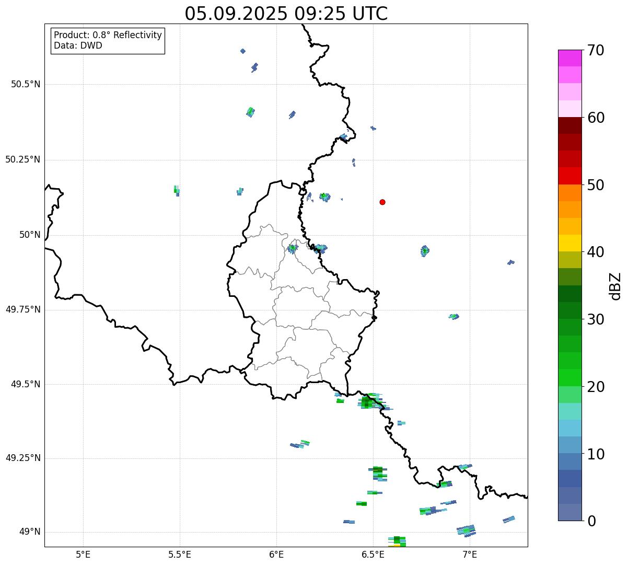Click the plot title showing 09:25 UTC
Screen dimensions: 628x565
286,14
